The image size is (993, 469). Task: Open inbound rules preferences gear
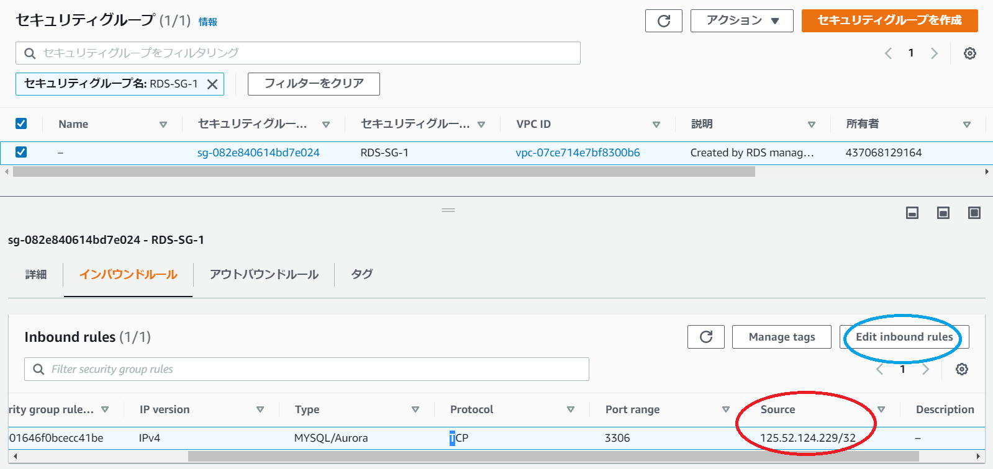[962, 369]
